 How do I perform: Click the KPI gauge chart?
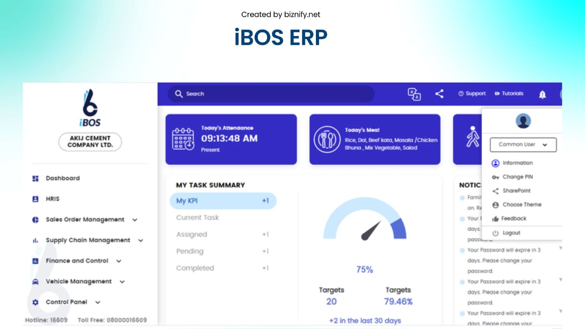pyautogui.click(x=365, y=218)
